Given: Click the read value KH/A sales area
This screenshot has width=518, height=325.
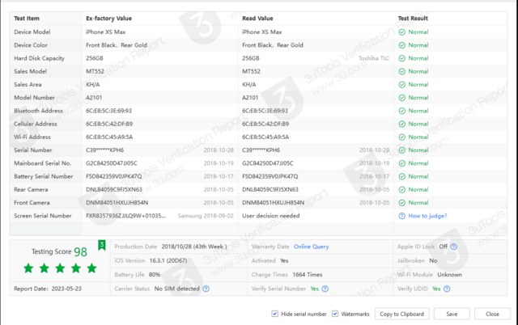Looking at the screenshot, I should (x=248, y=85).
